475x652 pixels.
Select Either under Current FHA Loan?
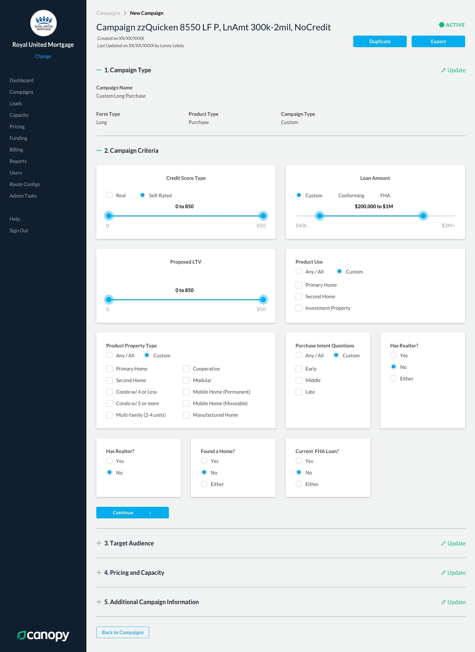pos(299,484)
